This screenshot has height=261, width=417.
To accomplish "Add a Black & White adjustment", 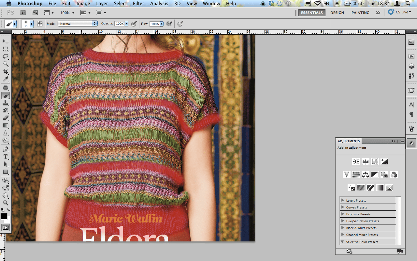I will [x=375, y=175].
